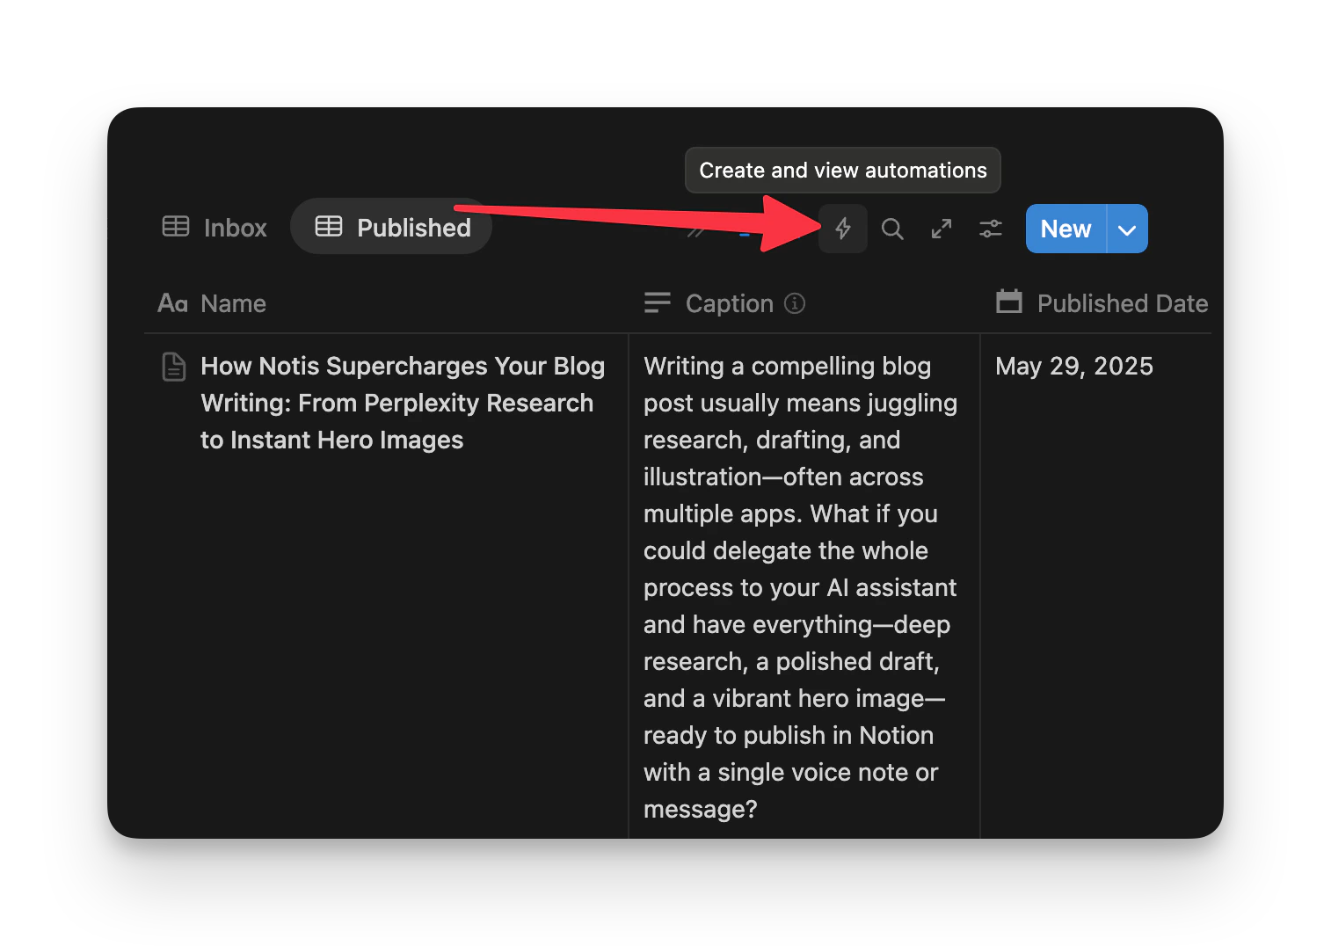Click the Published Date column header
Screen dimensions: 1331x946
[x=1102, y=303]
